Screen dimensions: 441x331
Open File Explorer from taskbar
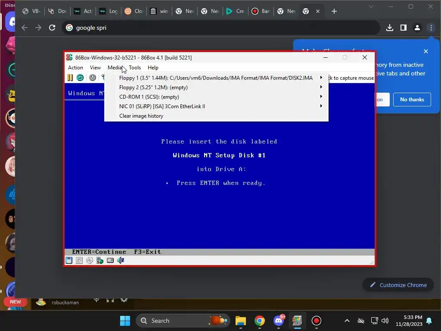tap(240, 321)
